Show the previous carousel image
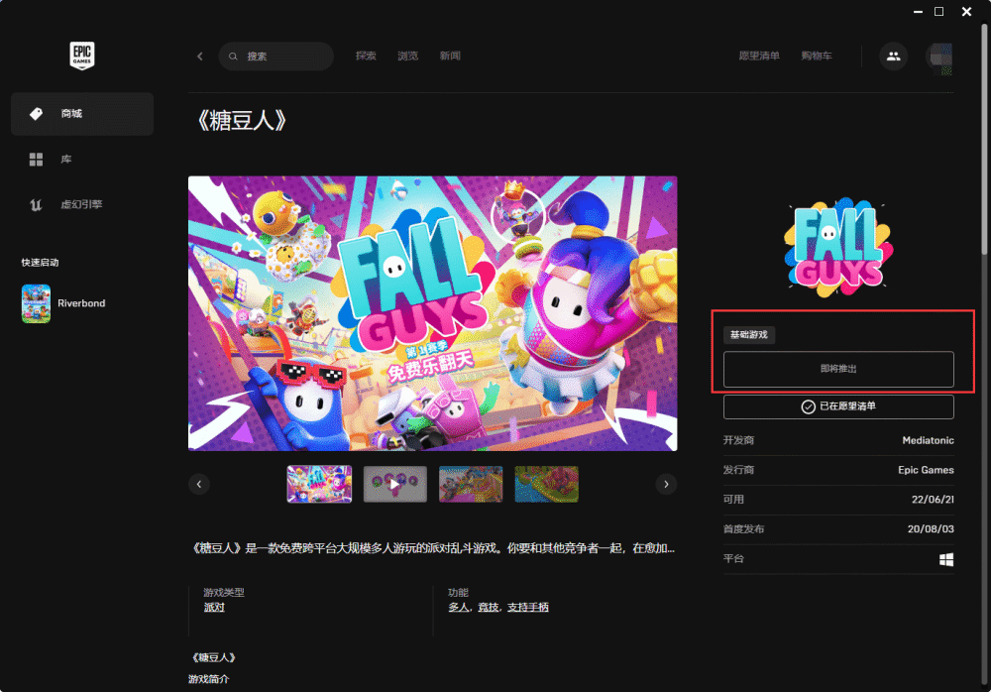The height and width of the screenshot is (692, 991). click(199, 485)
